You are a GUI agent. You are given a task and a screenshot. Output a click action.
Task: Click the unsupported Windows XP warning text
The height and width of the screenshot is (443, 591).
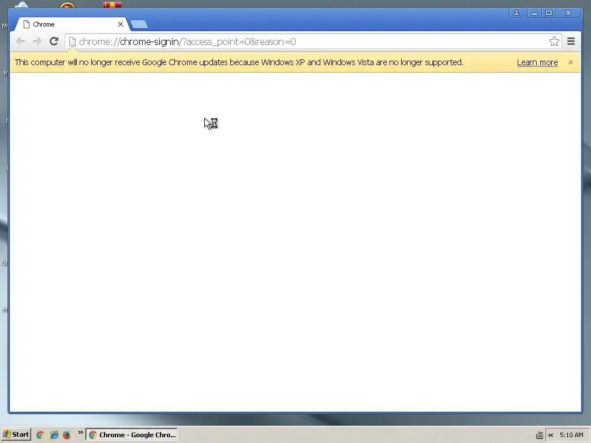pos(239,62)
